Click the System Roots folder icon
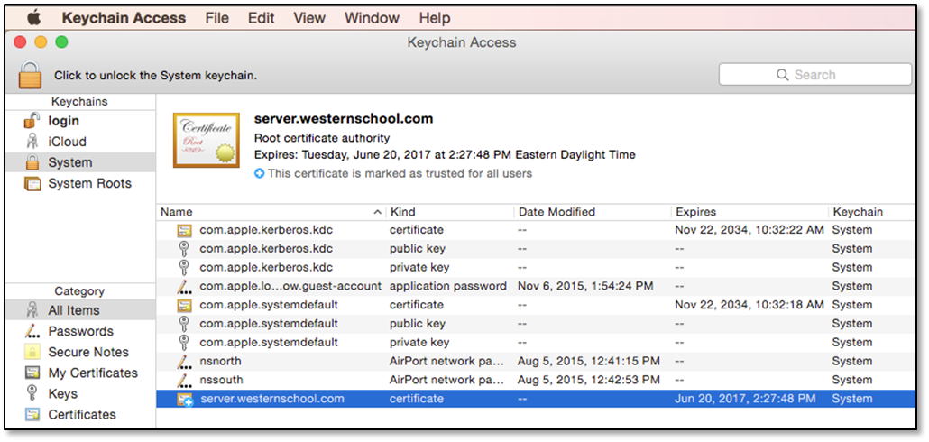The height and width of the screenshot is (442, 929). click(32, 184)
